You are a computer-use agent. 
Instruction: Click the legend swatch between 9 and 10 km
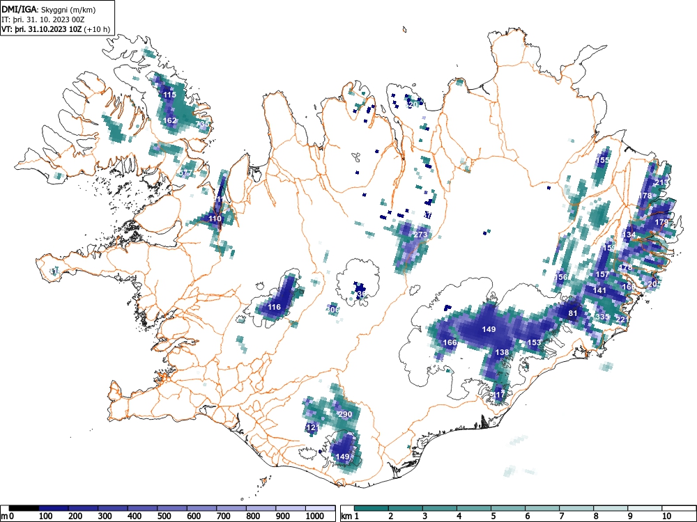pyautogui.click(x=645, y=508)
